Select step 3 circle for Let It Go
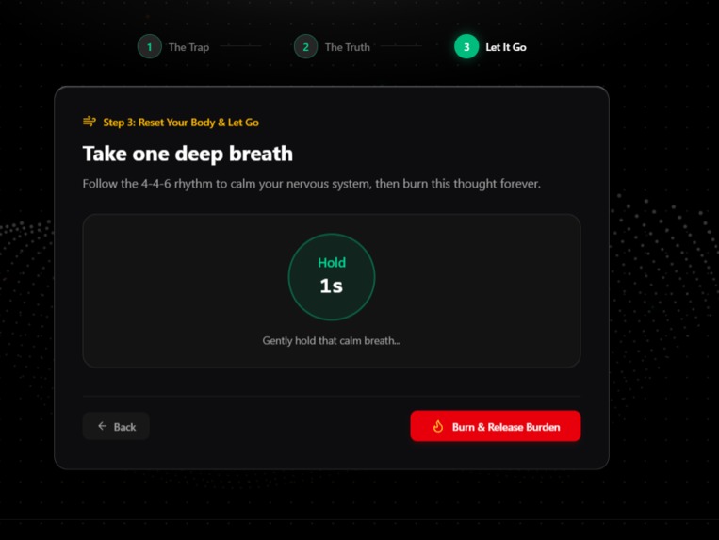Image resolution: width=719 pixels, height=540 pixels. tap(466, 47)
